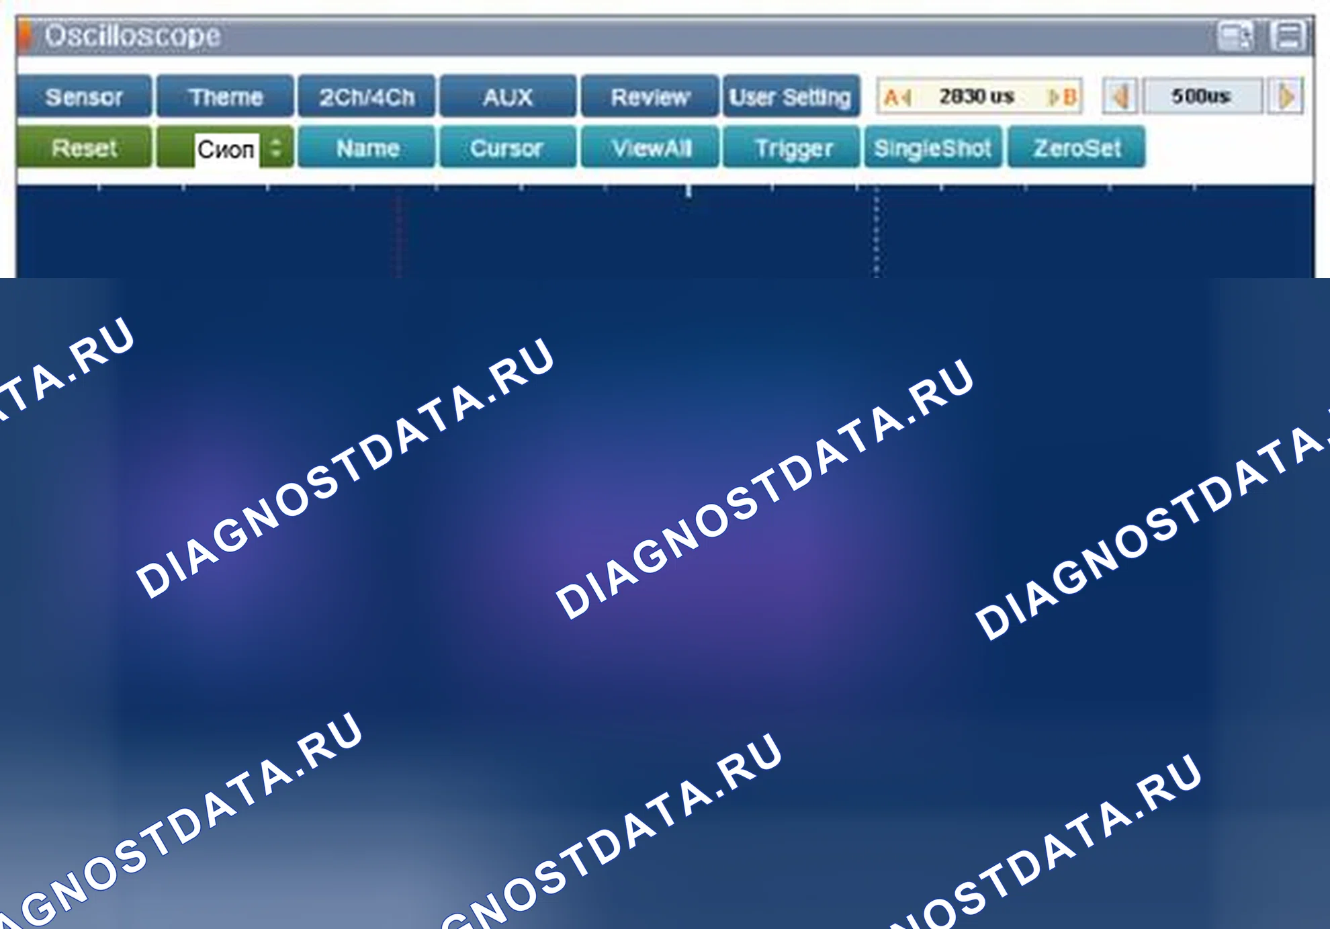This screenshot has width=1330, height=929.
Task: Click the ZeroSet button
Action: tap(1077, 148)
